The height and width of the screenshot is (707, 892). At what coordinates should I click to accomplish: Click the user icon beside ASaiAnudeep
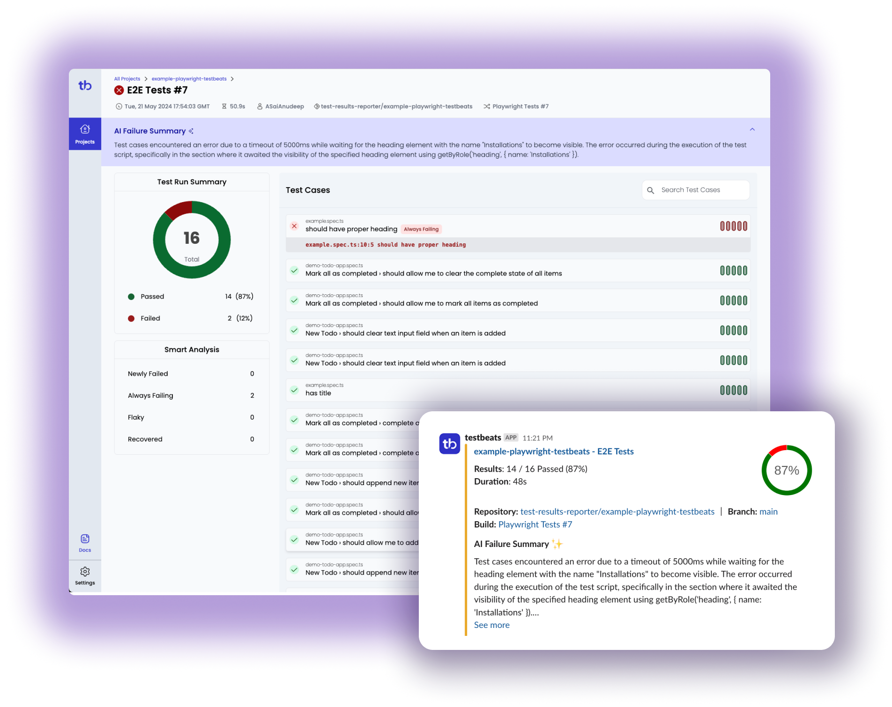(260, 107)
